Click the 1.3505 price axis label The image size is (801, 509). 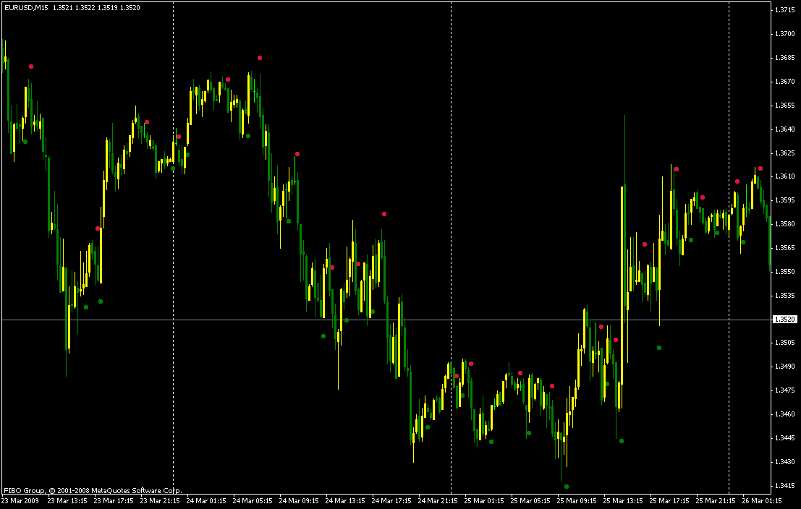pyautogui.click(x=784, y=343)
